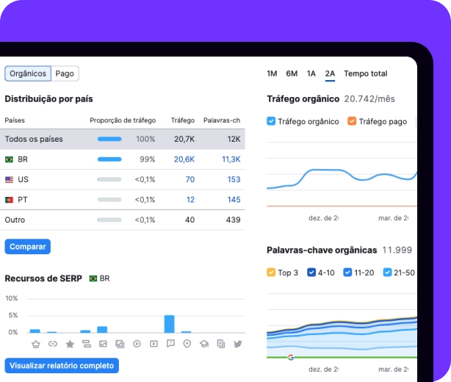
Task: Uncheck the Tráfego orgânico checkbox
Action: pos(272,121)
